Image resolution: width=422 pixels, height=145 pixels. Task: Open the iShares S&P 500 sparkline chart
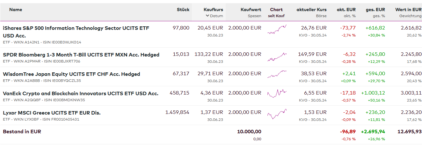coord(277,30)
